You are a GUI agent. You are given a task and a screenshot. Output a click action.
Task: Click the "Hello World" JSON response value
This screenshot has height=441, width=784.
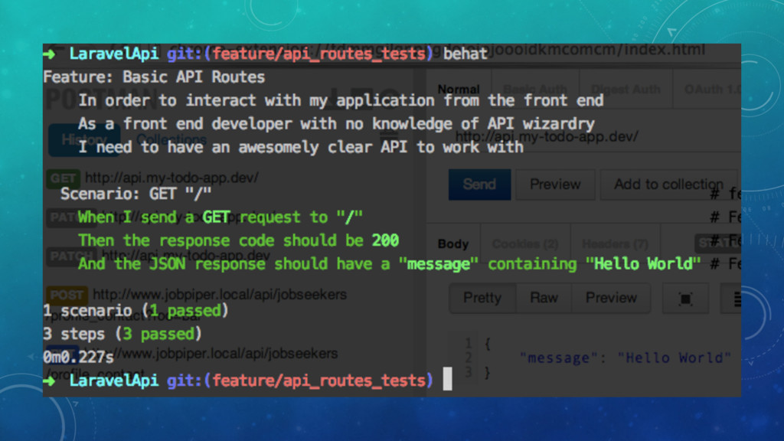pos(674,358)
